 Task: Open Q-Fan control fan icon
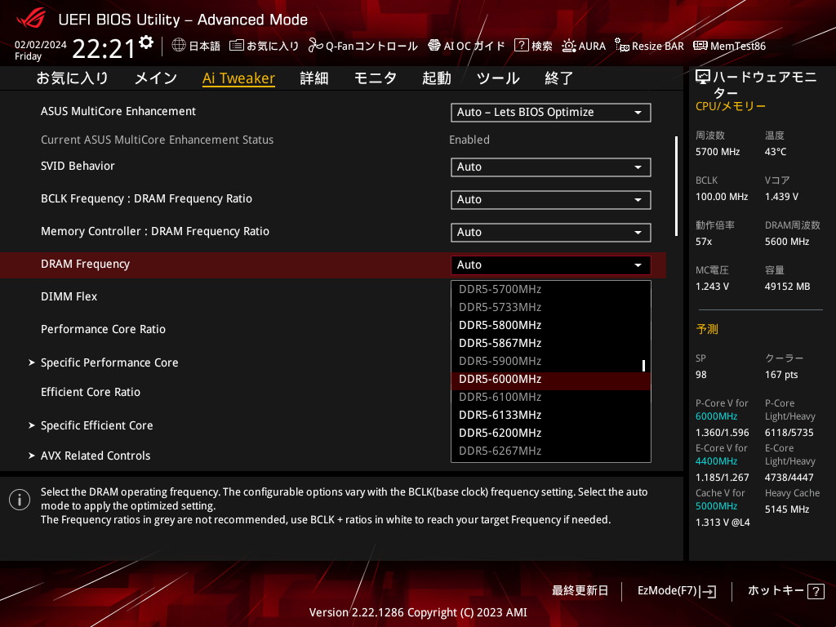pos(316,46)
